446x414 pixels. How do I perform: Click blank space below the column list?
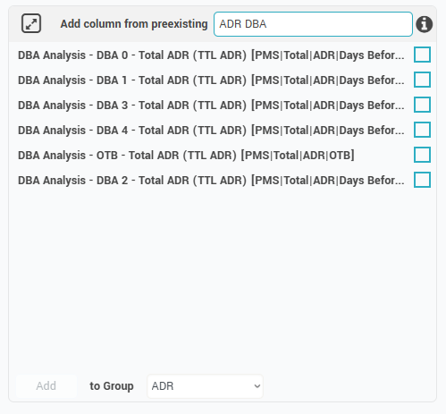coord(223,280)
